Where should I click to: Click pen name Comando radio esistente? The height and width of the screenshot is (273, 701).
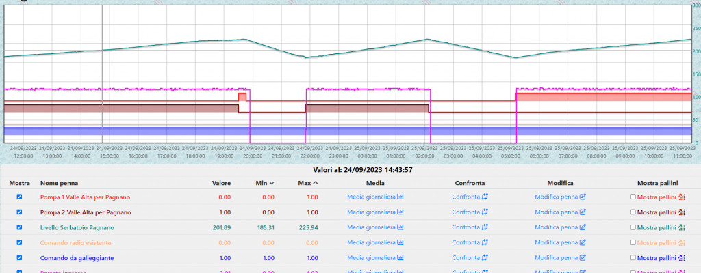tap(75, 243)
